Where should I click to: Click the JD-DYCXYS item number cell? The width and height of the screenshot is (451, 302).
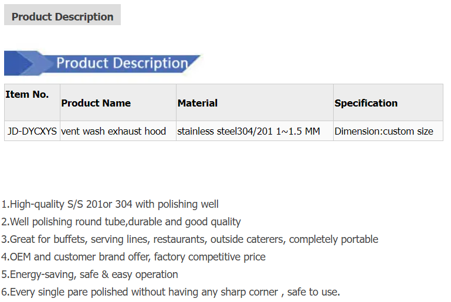pos(32,131)
